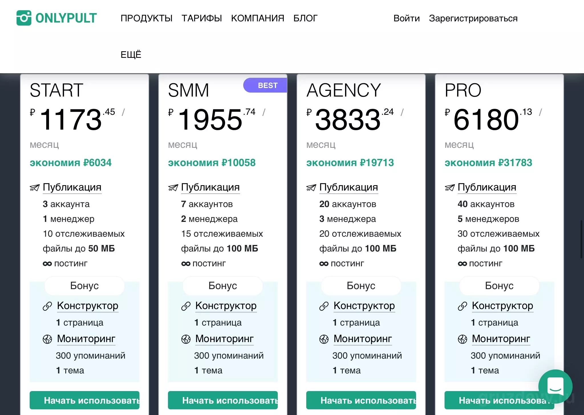This screenshot has height=415, width=584.
Task: Click the 1173 price on START plan
Action: pyautogui.click(x=71, y=120)
